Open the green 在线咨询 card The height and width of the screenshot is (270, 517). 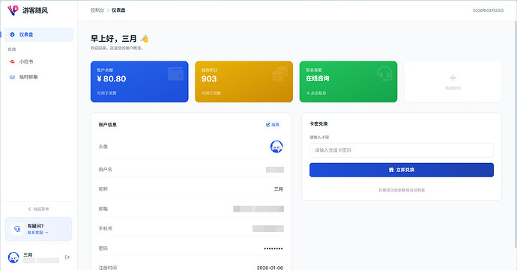click(348, 82)
